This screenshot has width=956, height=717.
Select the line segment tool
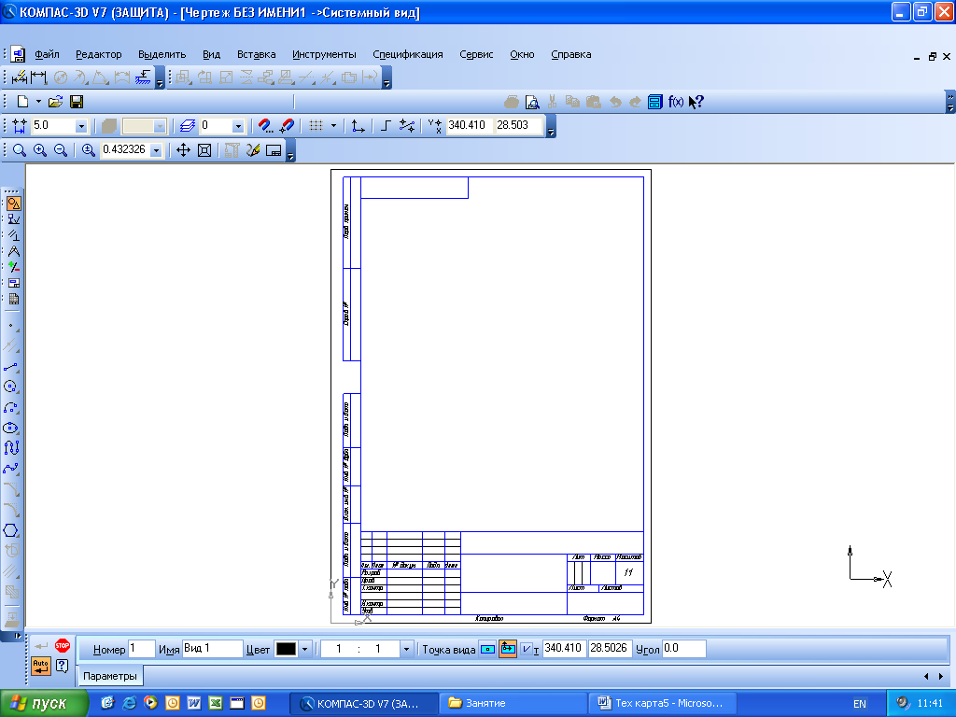click(11, 366)
